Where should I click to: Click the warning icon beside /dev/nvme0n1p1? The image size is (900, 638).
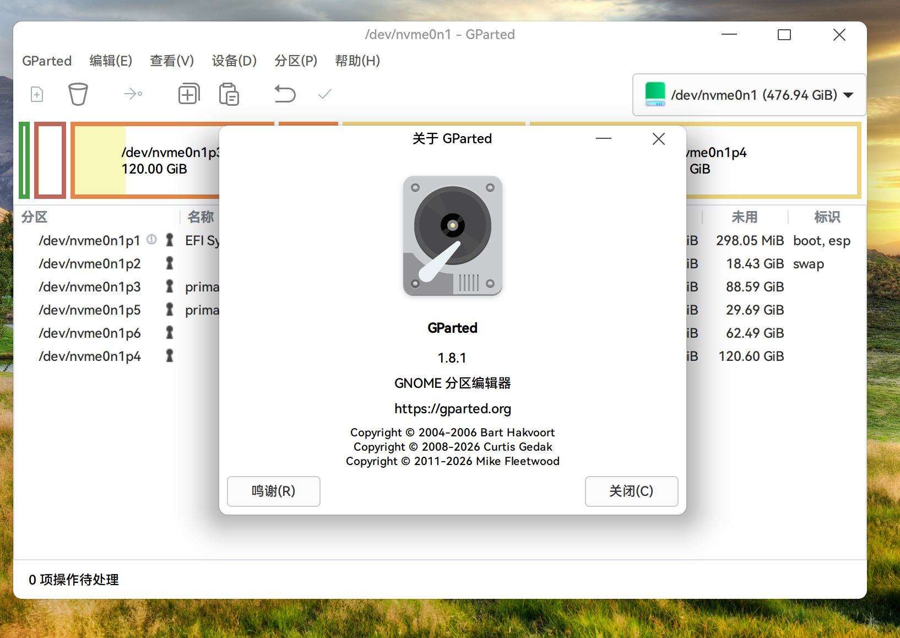[151, 239]
